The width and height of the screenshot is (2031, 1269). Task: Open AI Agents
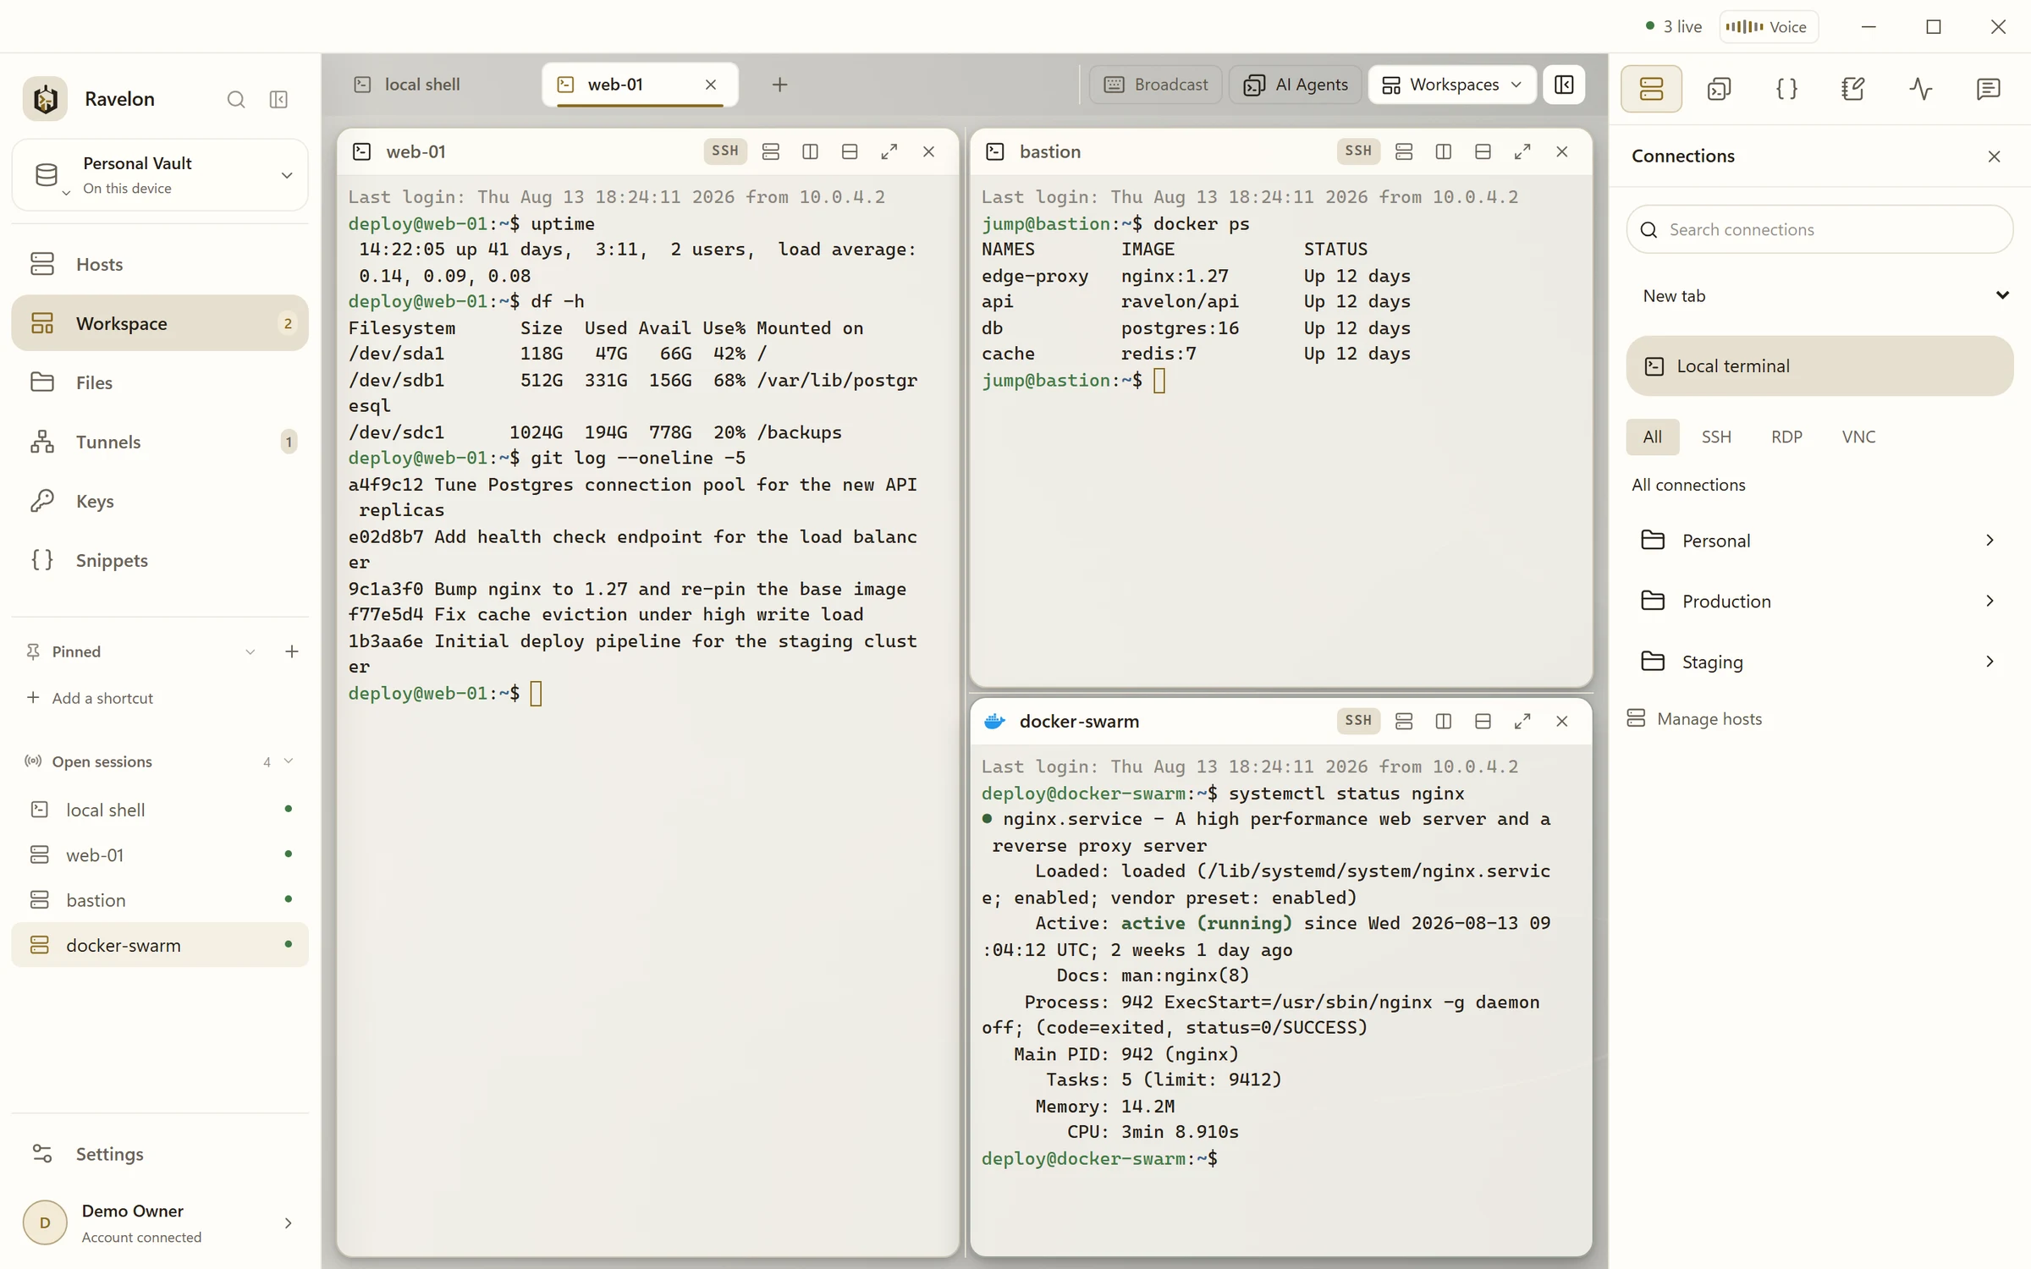point(1295,85)
